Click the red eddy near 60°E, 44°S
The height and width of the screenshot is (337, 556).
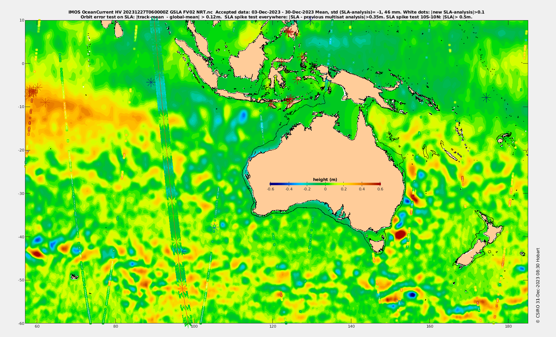pyautogui.click(x=36, y=254)
